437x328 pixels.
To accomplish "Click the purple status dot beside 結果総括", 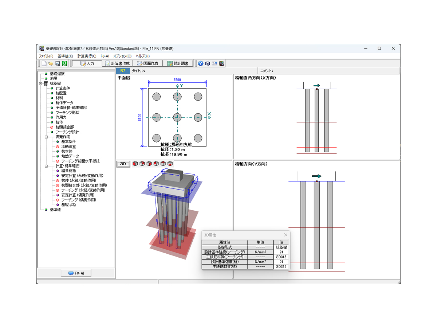I will pyautogui.click(x=58, y=171).
